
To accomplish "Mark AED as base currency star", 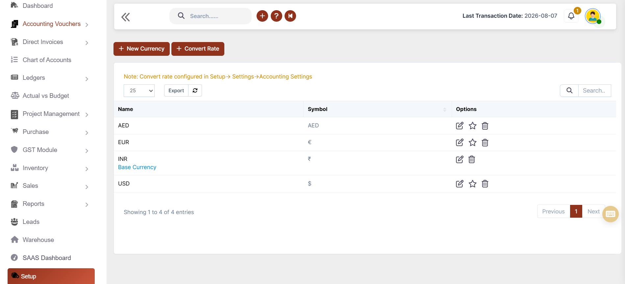I will [x=473, y=126].
